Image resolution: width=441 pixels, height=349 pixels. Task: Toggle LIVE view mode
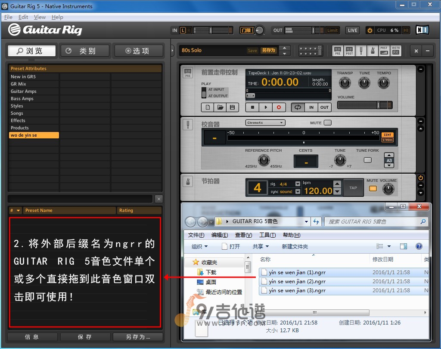[x=352, y=30]
